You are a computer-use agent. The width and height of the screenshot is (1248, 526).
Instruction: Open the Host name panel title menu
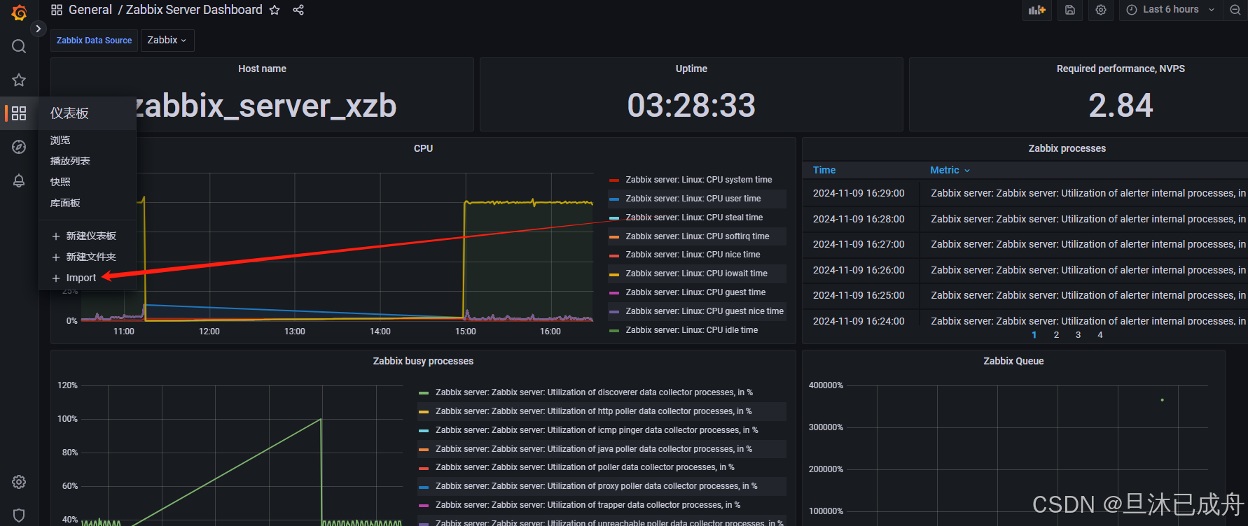click(x=262, y=69)
